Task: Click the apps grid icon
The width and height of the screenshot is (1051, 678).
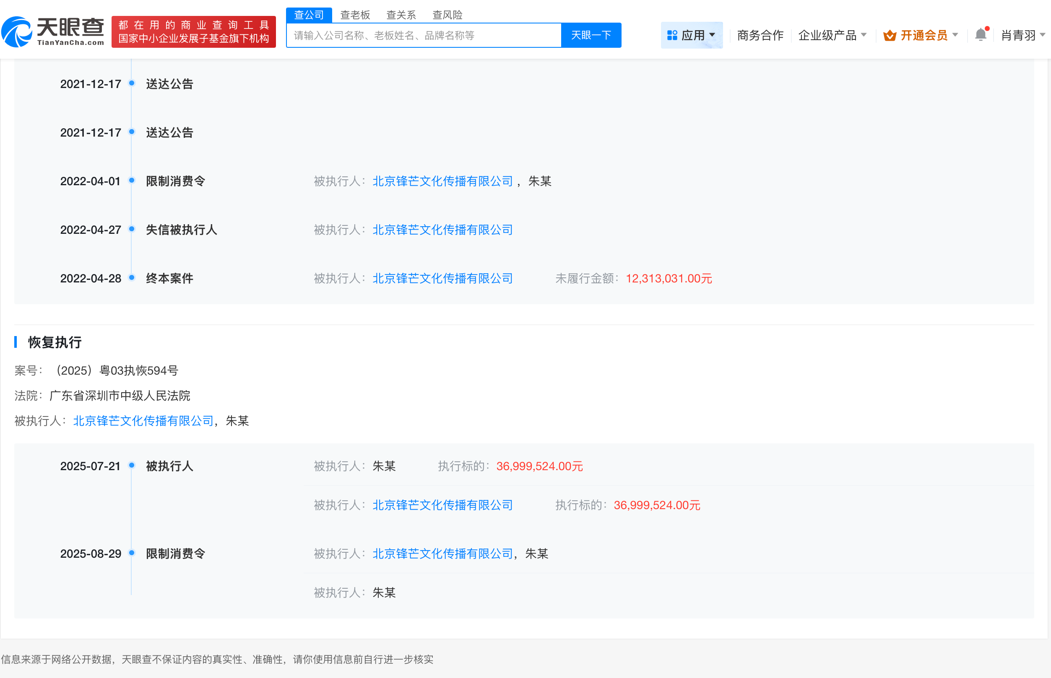Action: 671,35
